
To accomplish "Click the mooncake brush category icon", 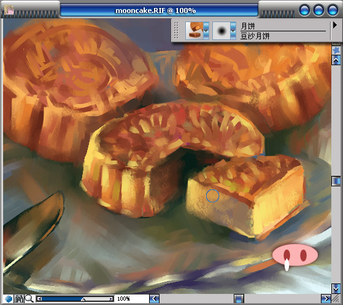I will coord(195,31).
